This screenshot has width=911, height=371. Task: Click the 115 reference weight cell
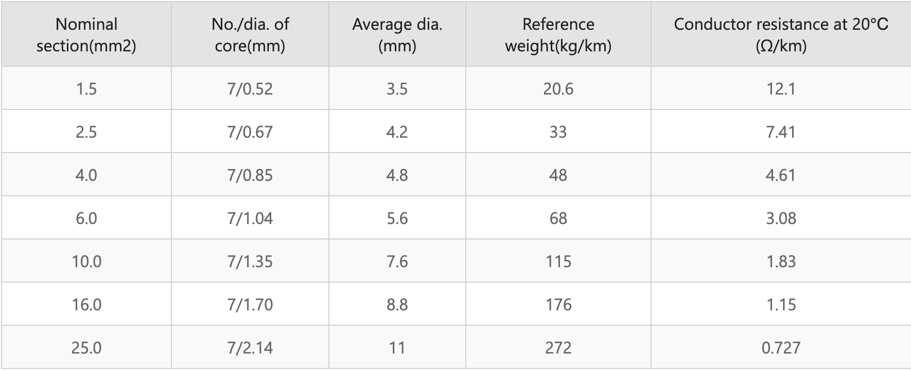[x=558, y=262]
